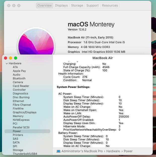The image size is (156, 157).
Task: Minimize the System Information window with yellow button
Action: coord(11,58)
